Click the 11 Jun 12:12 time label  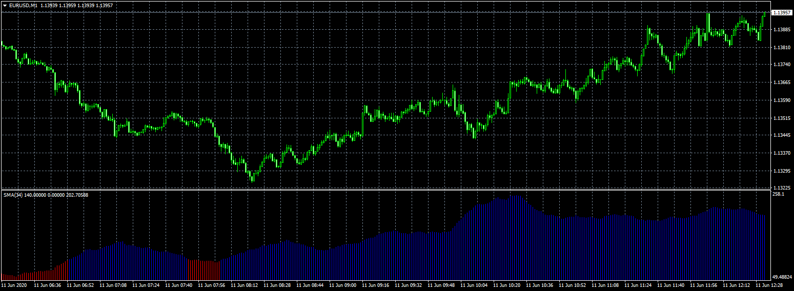pos(737,285)
